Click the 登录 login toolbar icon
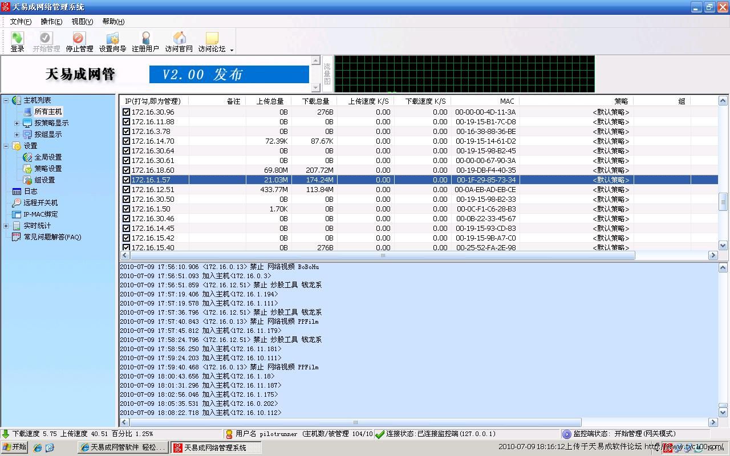The height and width of the screenshot is (456, 730). click(17, 42)
